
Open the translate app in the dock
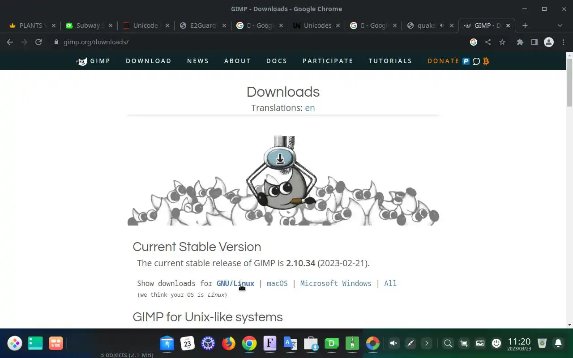point(291,343)
